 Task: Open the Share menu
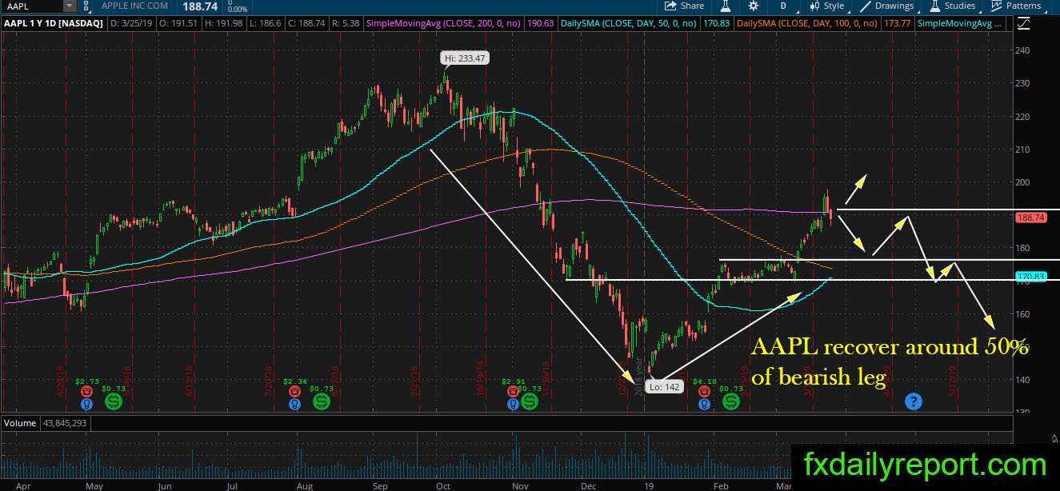[684, 6]
